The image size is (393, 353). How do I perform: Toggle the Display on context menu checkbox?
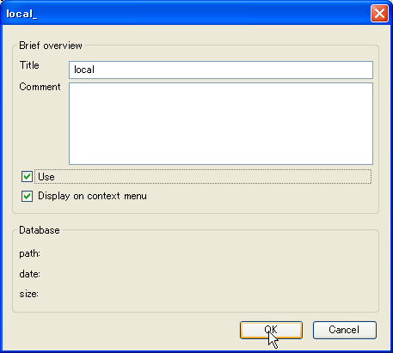[x=27, y=196]
